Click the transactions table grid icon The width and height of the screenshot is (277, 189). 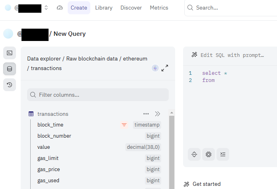click(31, 114)
